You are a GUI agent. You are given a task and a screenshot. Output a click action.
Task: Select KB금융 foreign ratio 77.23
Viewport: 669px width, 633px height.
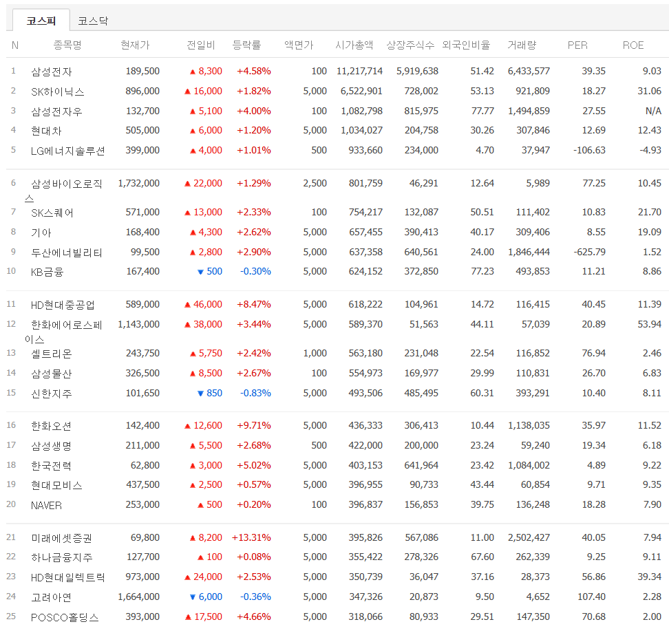click(482, 272)
